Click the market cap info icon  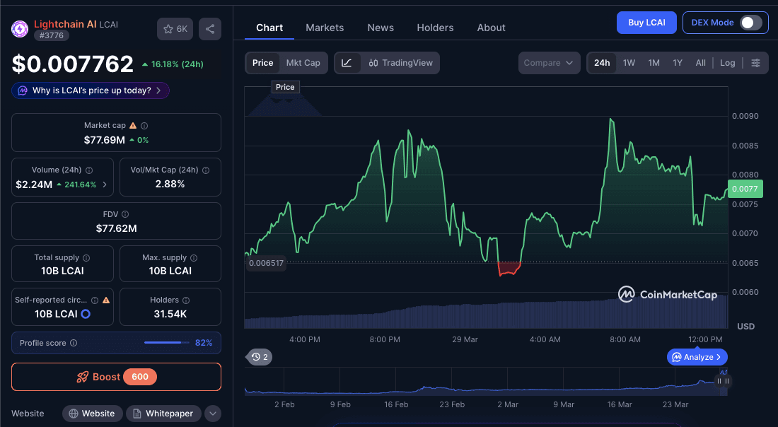pos(144,125)
